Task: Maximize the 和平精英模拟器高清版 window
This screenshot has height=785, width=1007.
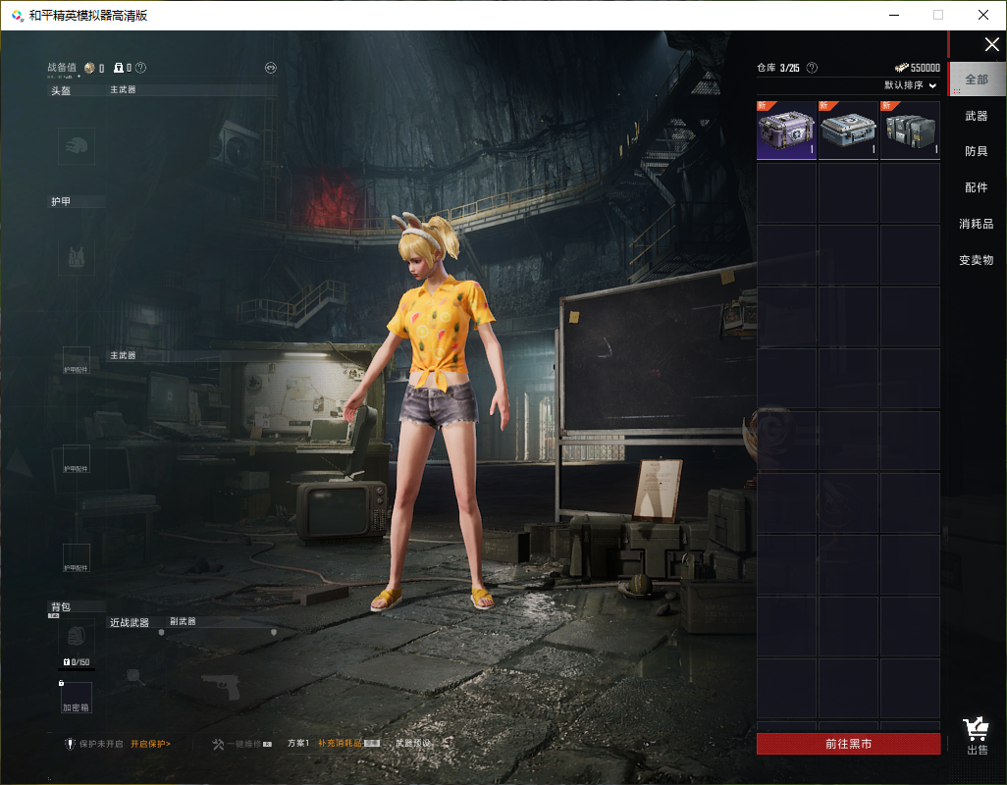Action: click(x=938, y=15)
